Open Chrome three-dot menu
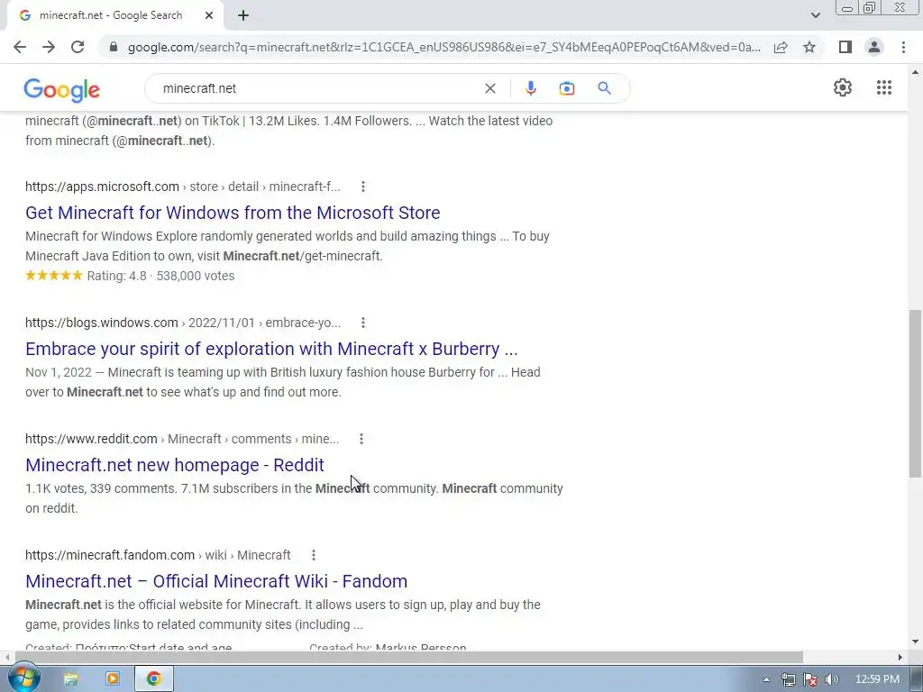923x692 pixels. pyautogui.click(x=903, y=47)
